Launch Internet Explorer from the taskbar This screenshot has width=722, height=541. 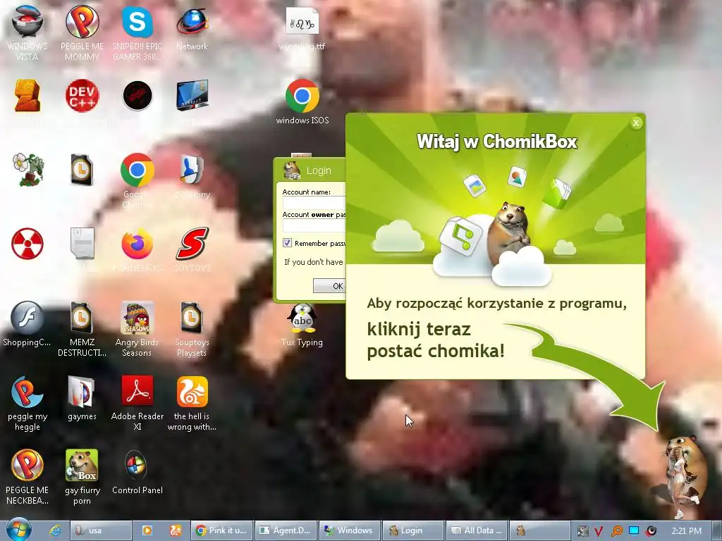[55, 530]
